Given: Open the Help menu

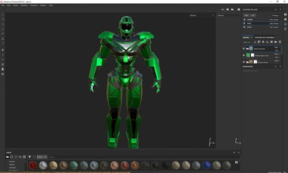Looking at the screenshot, I should [x=51, y=5].
